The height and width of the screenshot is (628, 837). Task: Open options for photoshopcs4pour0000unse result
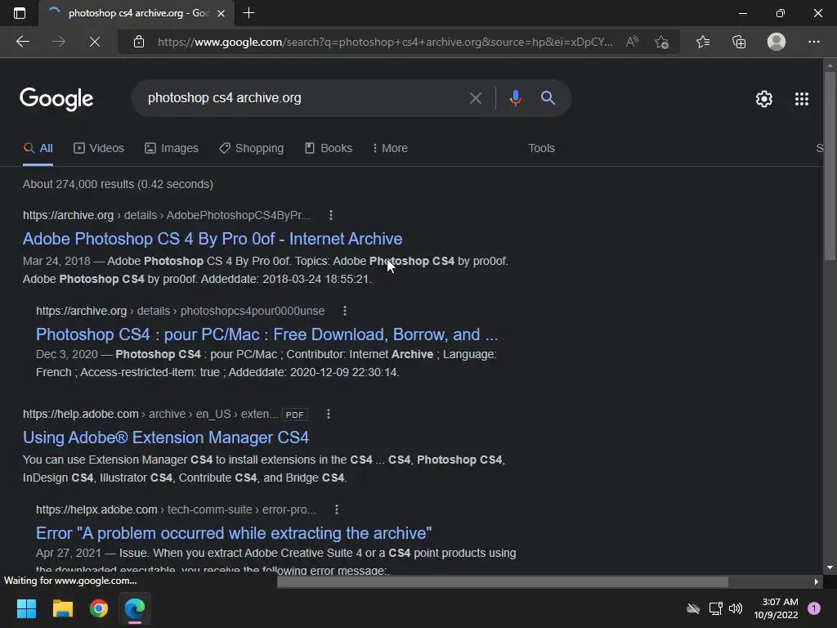345,310
